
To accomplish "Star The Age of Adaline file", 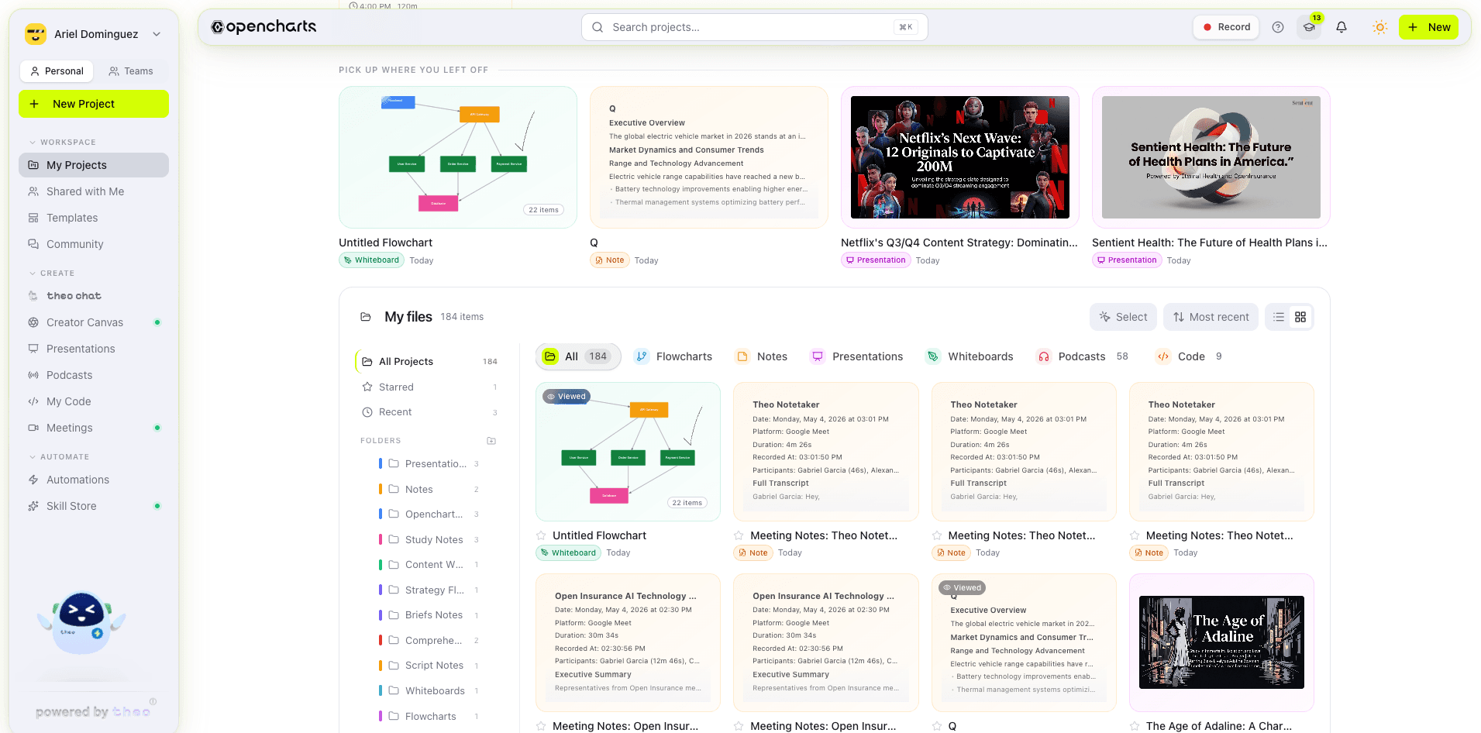I will pyautogui.click(x=1135, y=726).
